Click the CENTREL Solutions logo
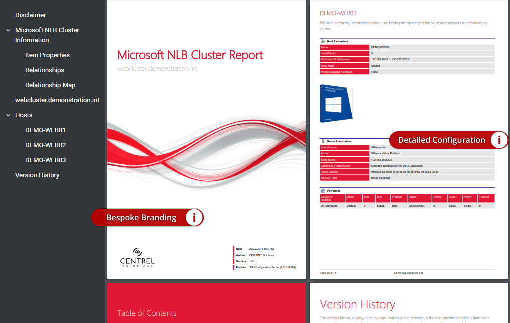This screenshot has width=510, height=323. click(137, 258)
